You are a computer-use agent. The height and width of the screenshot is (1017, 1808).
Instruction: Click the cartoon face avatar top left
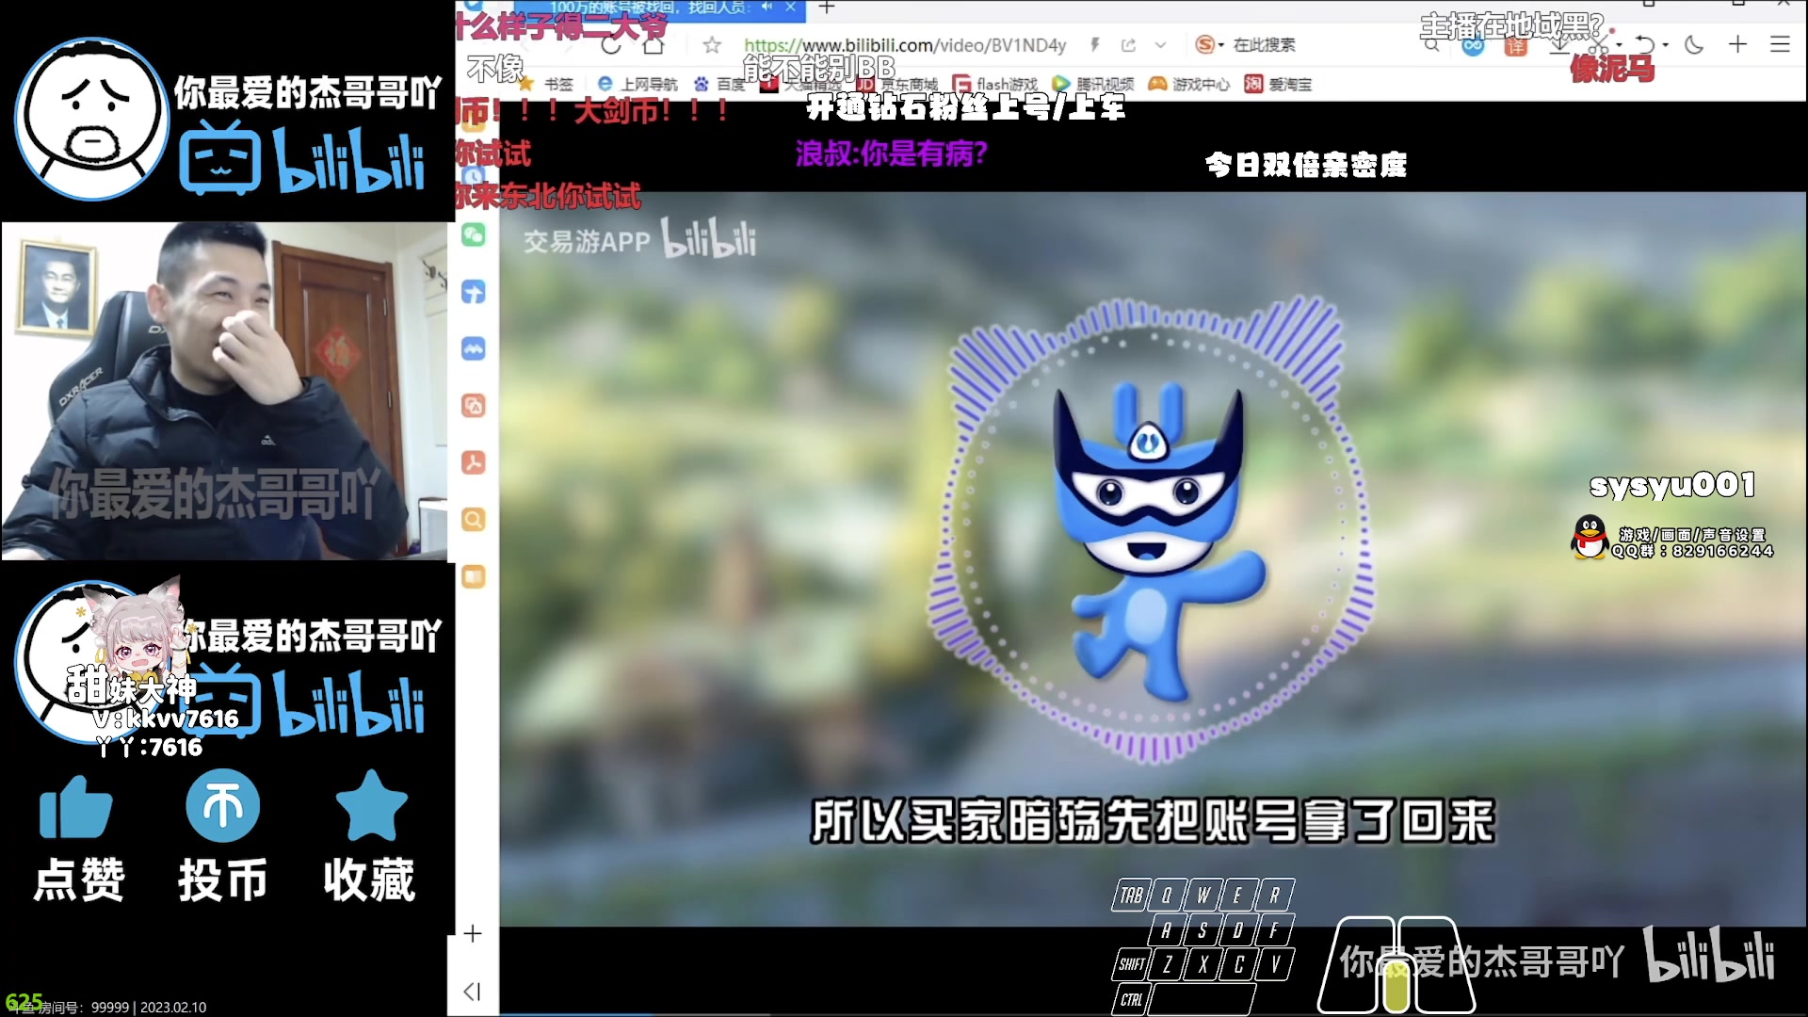coord(91,119)
